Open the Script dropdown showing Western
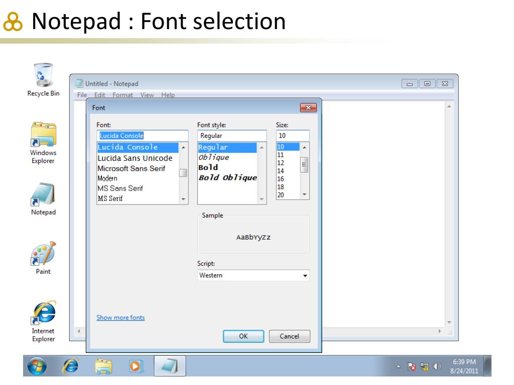The image size is (514, 385). (253, 275)
